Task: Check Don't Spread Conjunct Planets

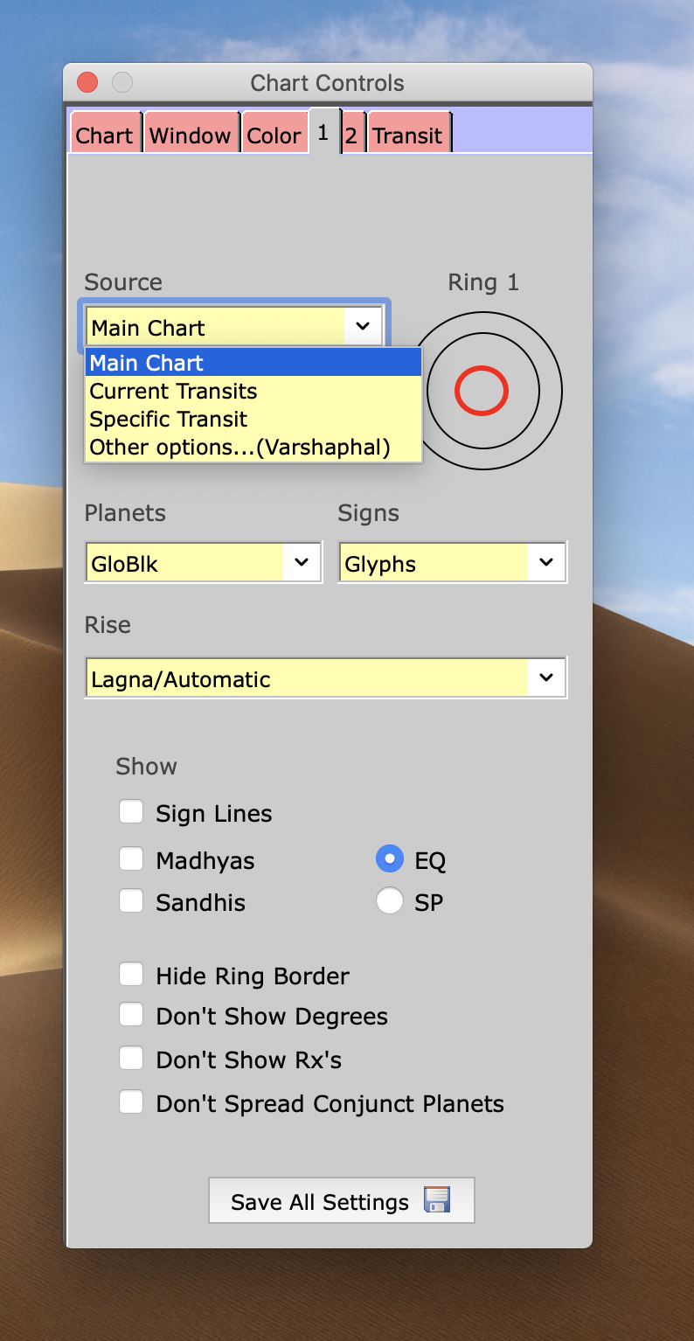Action: tap(131, 1103)
